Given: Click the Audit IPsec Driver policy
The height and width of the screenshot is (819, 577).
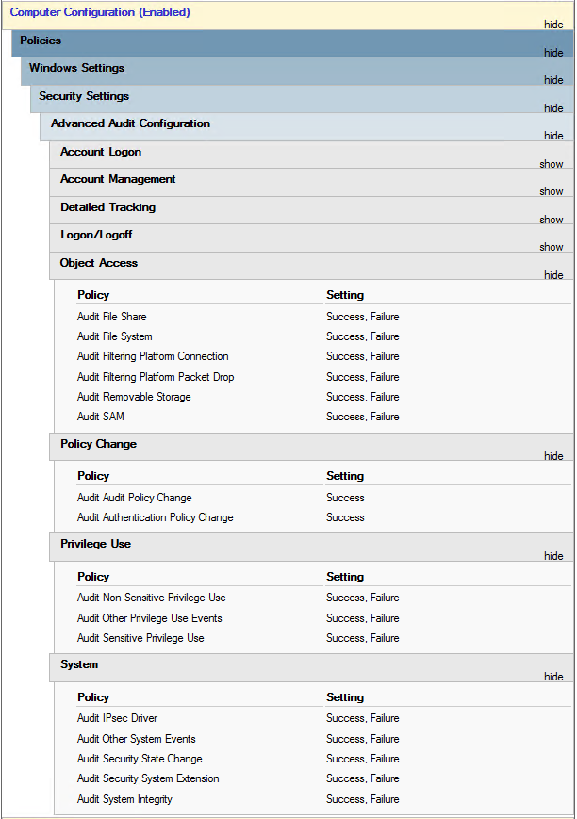Looking at the screenshot, I should pos(117,718).
